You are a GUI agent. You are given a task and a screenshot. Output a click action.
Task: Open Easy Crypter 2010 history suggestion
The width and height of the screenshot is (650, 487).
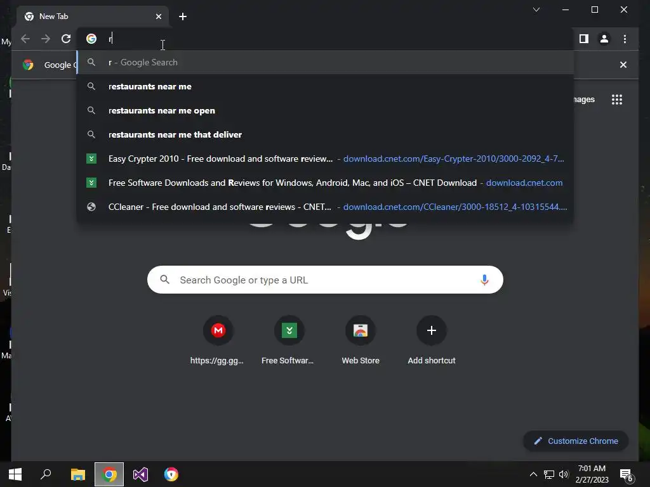[x=326, y=159]
